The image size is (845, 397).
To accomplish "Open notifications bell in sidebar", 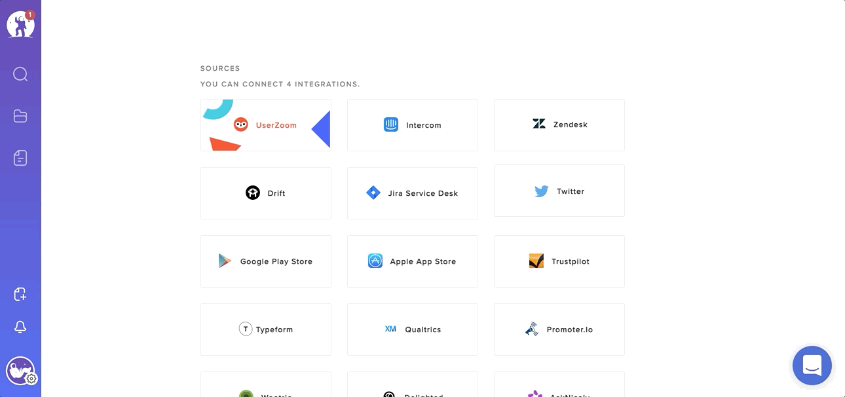I will click(20, 327).
